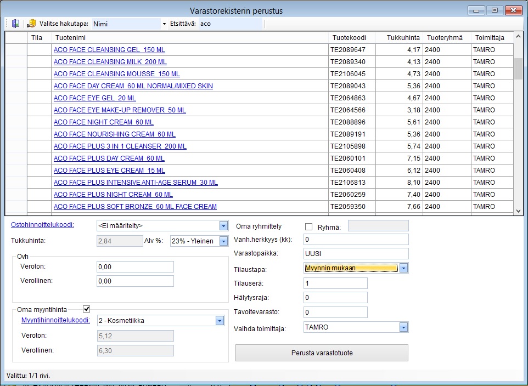The image size is (528, 386).
Task: Open ACO FACE NIGHT CREAM 60 ML link
Action: [x=104, y=122]
